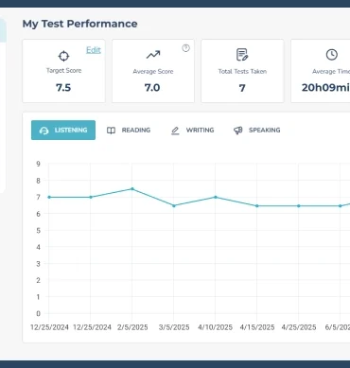Click the headphones icon in Listening tab

click(x=44, y=131)
